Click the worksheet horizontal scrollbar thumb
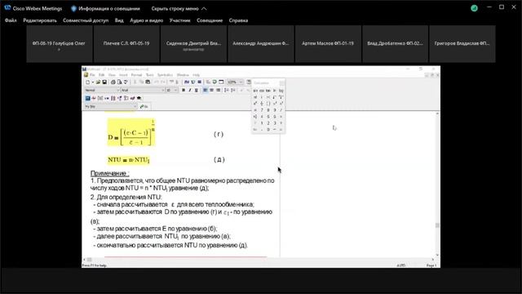The height and width of the screenshot is (294, 522). [90, 260]
